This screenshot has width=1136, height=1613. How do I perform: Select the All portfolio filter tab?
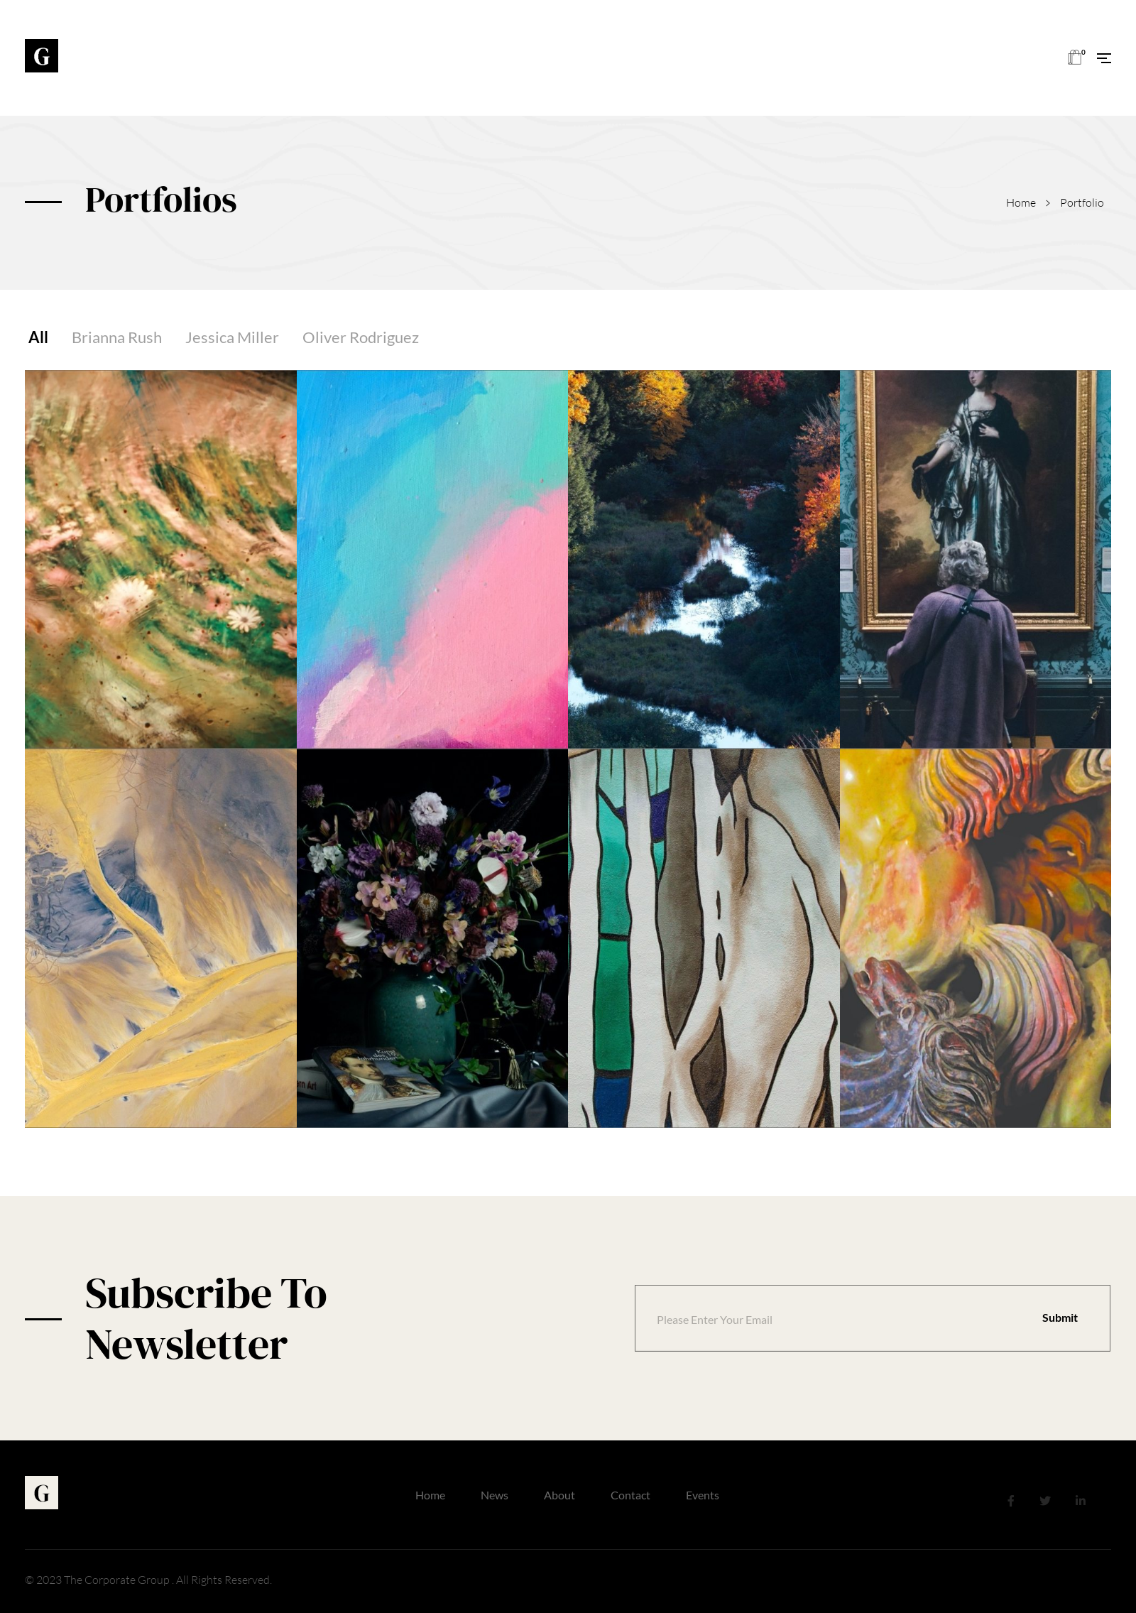pos(38,337)
